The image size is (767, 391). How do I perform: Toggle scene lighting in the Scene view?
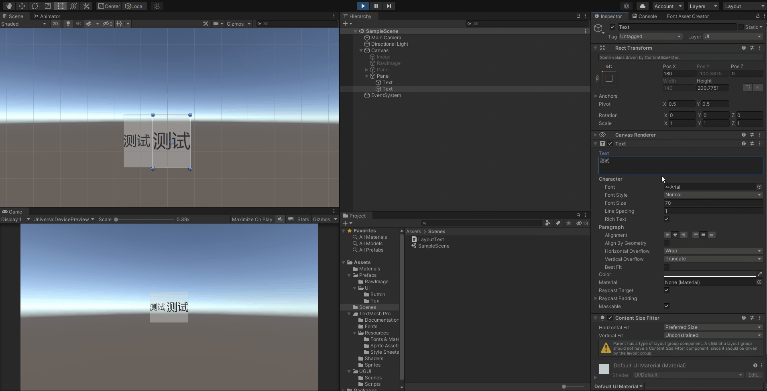pos(67,24)
